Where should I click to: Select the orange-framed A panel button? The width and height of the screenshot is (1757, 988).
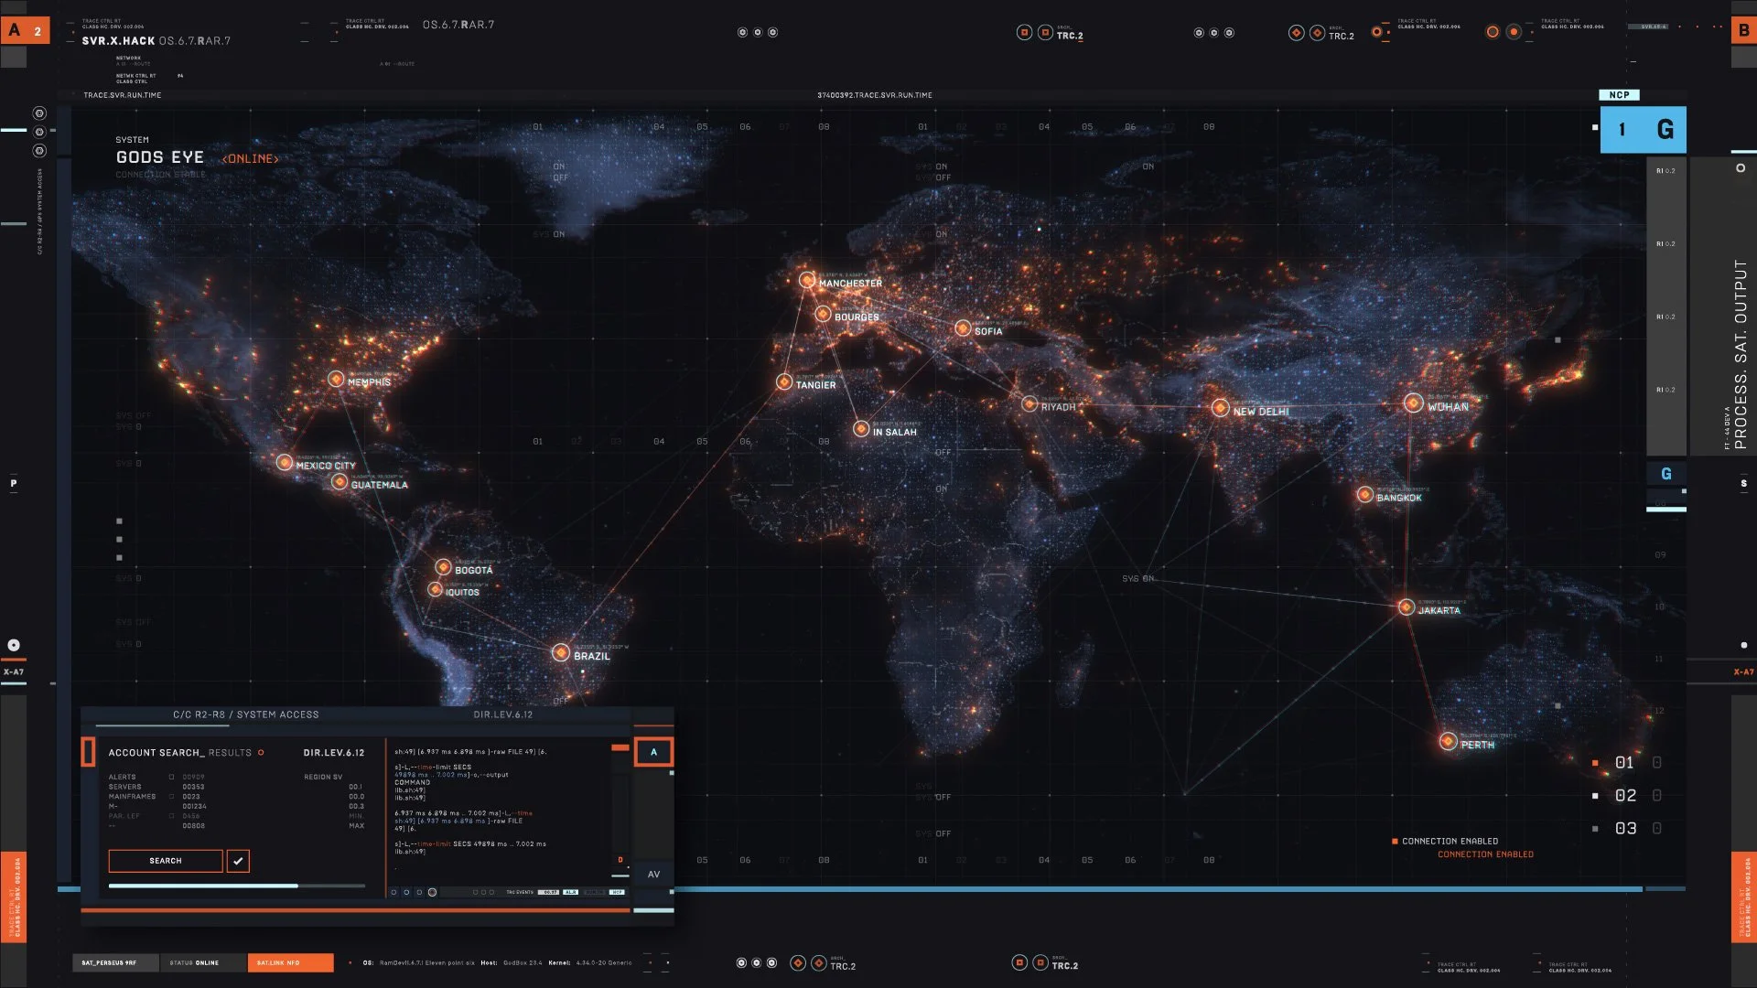(653, 752)
